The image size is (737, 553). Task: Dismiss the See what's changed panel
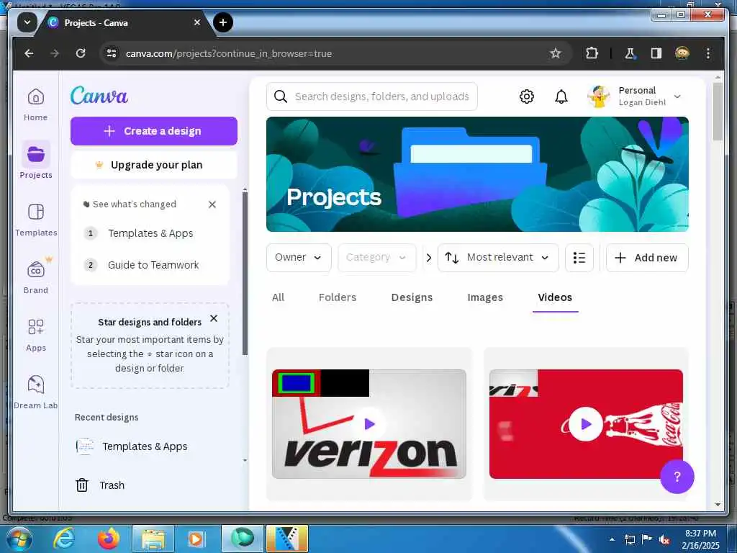[212, 204]
